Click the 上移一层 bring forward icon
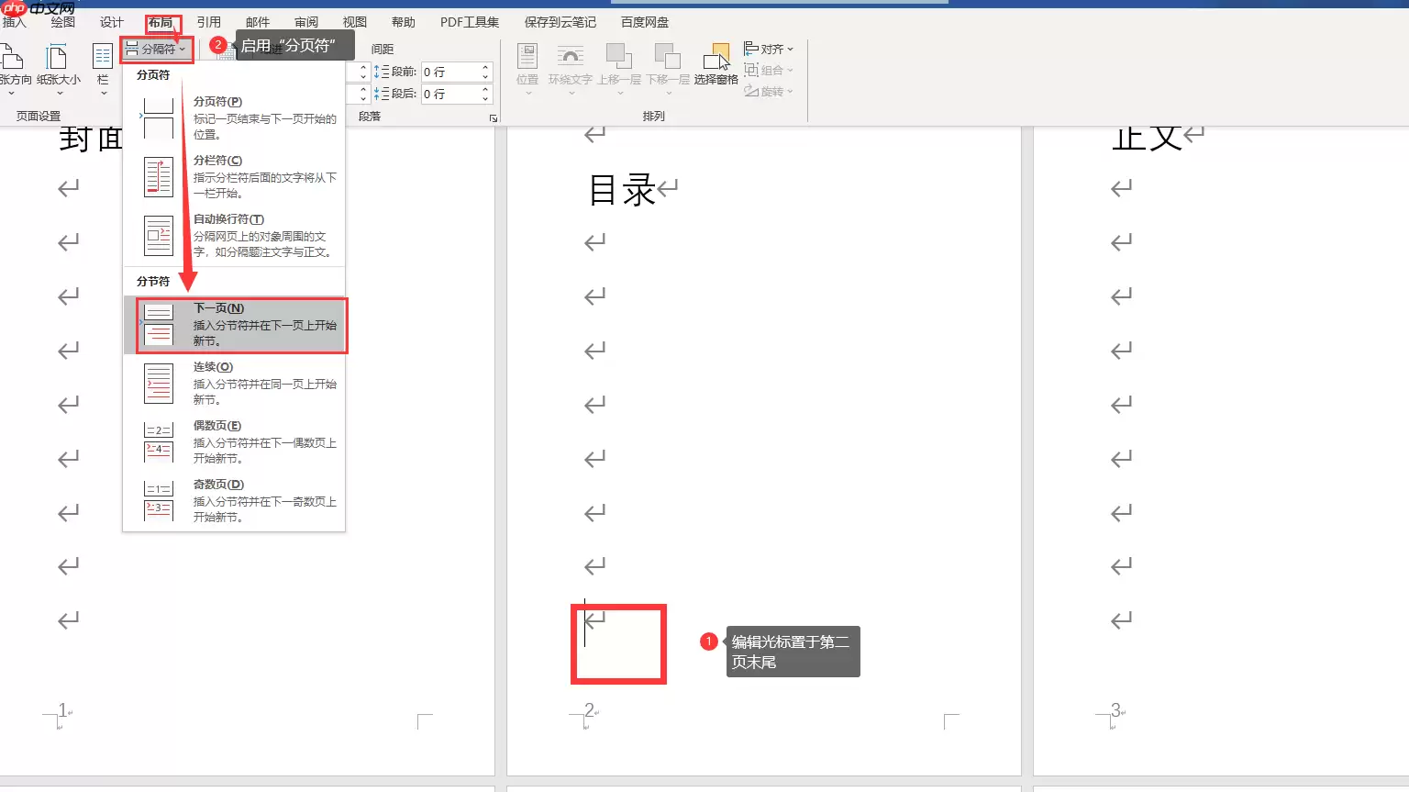 point(619,57)
